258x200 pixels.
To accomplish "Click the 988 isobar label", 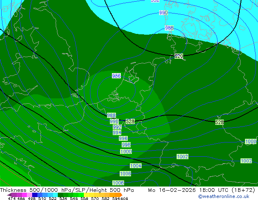I will (112, 115).
